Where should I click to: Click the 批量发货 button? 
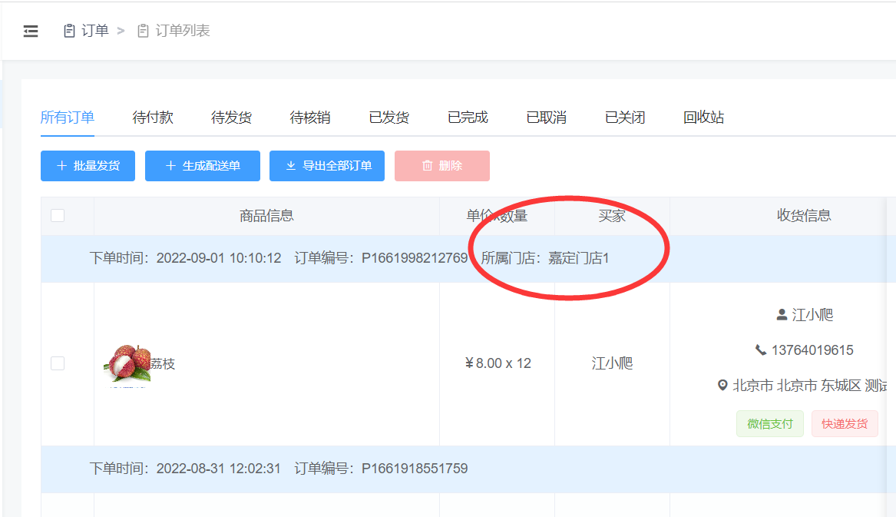[88, 166]
